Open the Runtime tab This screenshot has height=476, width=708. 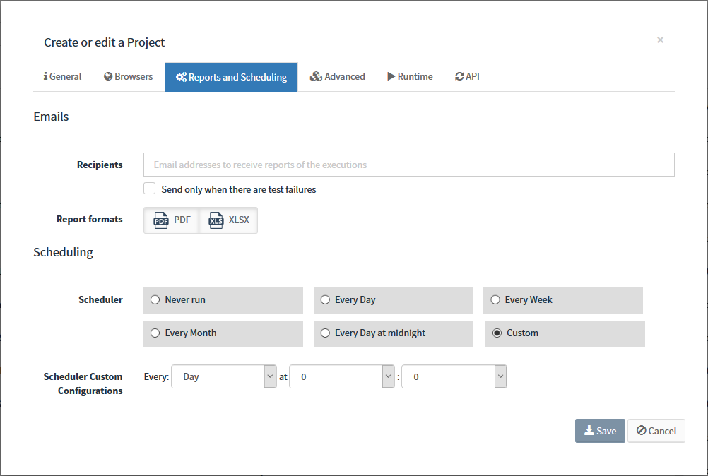[410, 77]
